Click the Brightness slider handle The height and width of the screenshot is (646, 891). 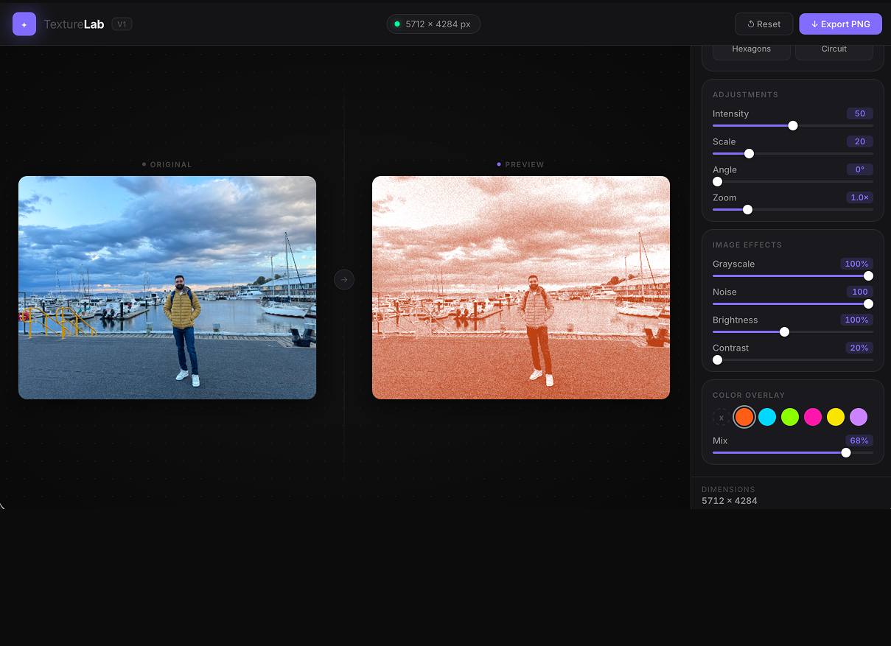tap(784, 332)
